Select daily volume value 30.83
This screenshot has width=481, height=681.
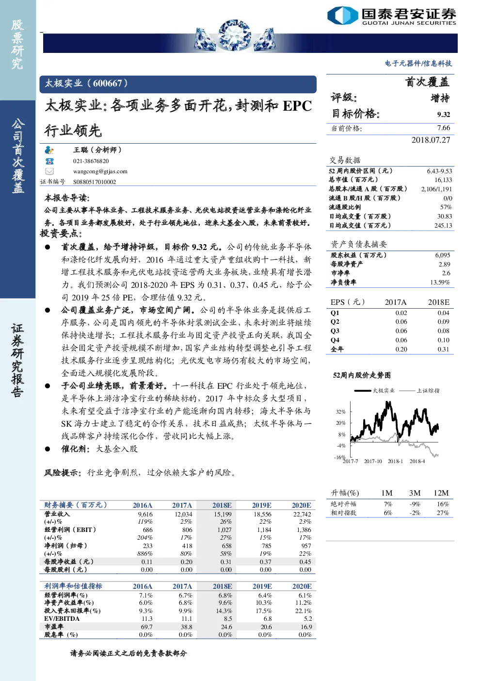pyautogui.click(x=445, y=216)
